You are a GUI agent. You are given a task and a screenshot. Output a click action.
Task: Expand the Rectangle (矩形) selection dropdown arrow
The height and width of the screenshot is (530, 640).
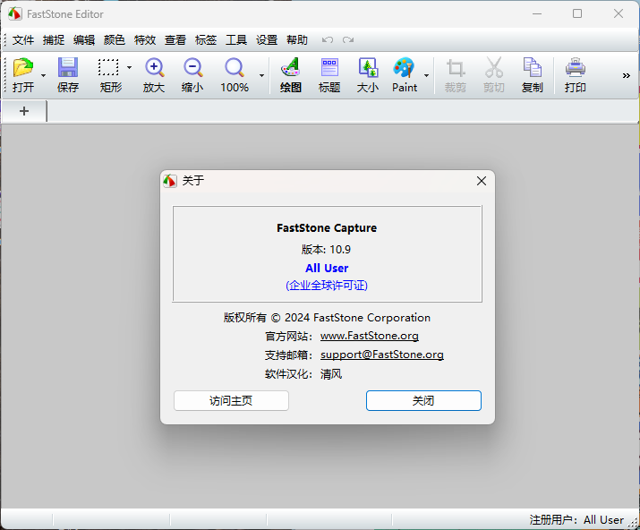(129, 68)
